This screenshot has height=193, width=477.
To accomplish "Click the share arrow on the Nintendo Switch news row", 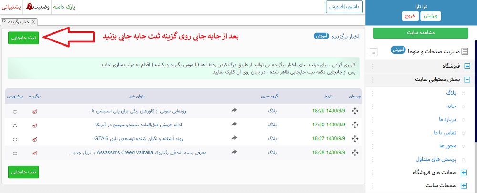I will pyautogui.click(x=234, y=125).
